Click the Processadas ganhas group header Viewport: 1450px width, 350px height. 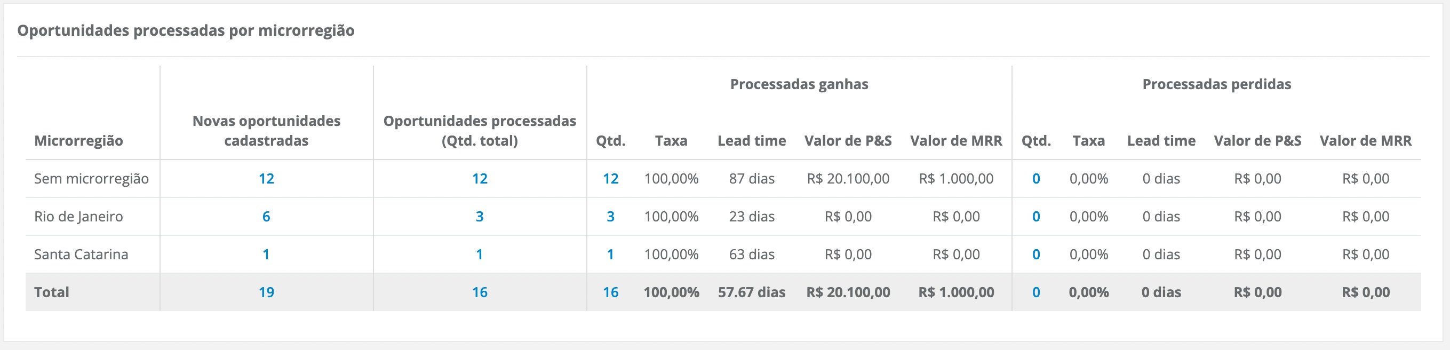point(799,84)
